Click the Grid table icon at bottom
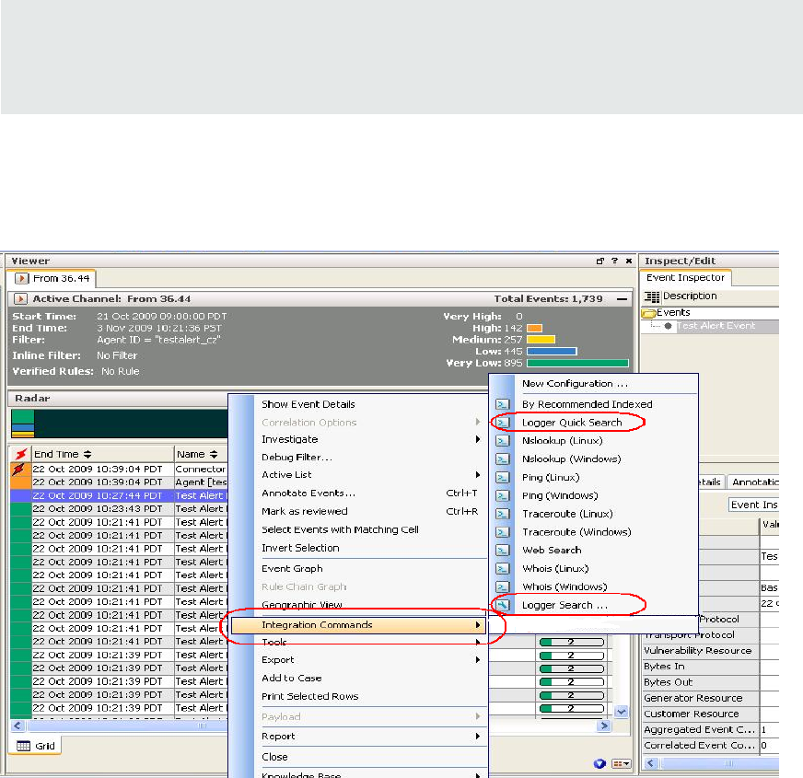Image resolution: width=803 pixels, height=778 pixels. [24, 746]
